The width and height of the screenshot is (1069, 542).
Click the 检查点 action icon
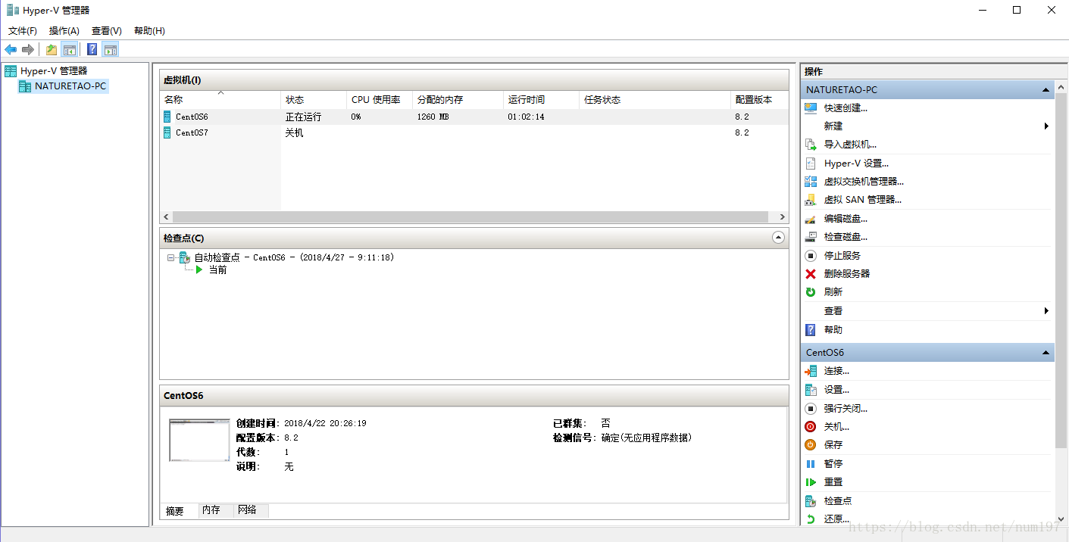(x=811, y=501)
